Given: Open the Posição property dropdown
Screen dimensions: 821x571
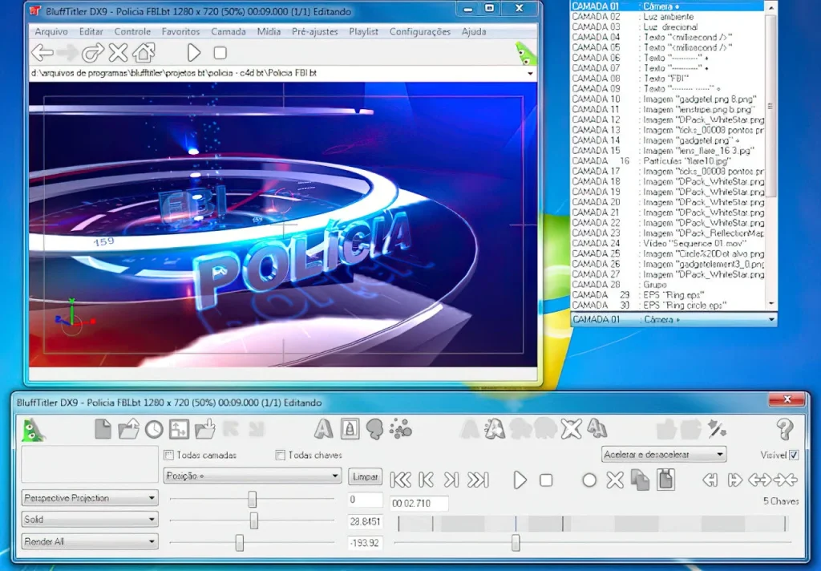Looking at the screenshot, I should [x=253, y=476].
